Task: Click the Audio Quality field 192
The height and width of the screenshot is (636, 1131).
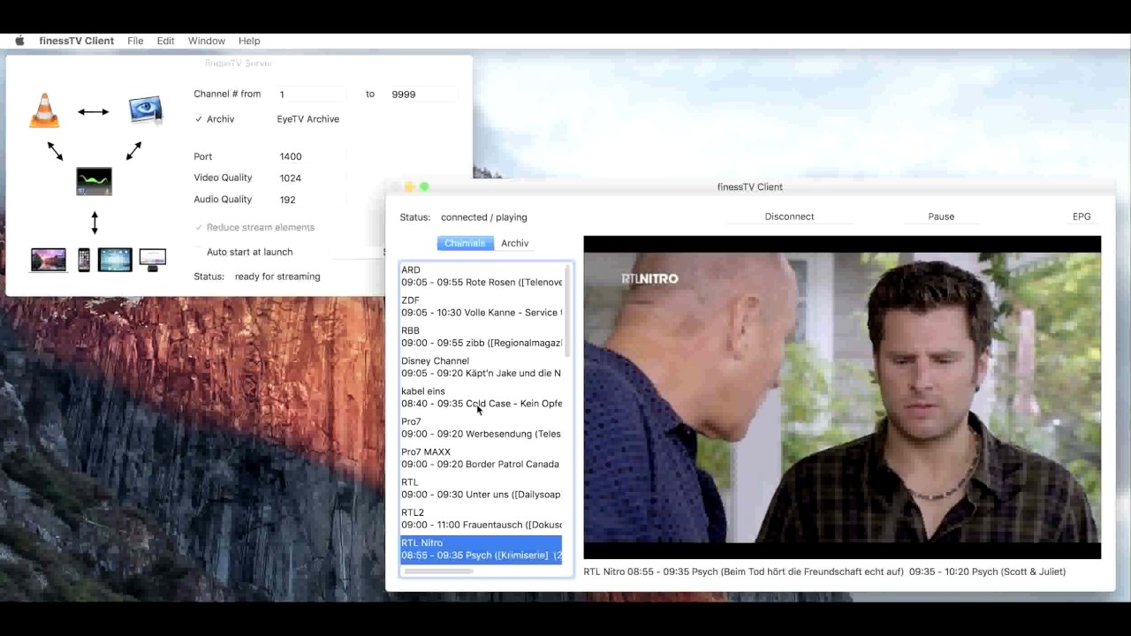Action: (311, 200)
